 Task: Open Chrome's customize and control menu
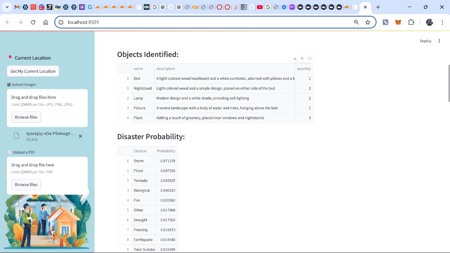[442, 22]
